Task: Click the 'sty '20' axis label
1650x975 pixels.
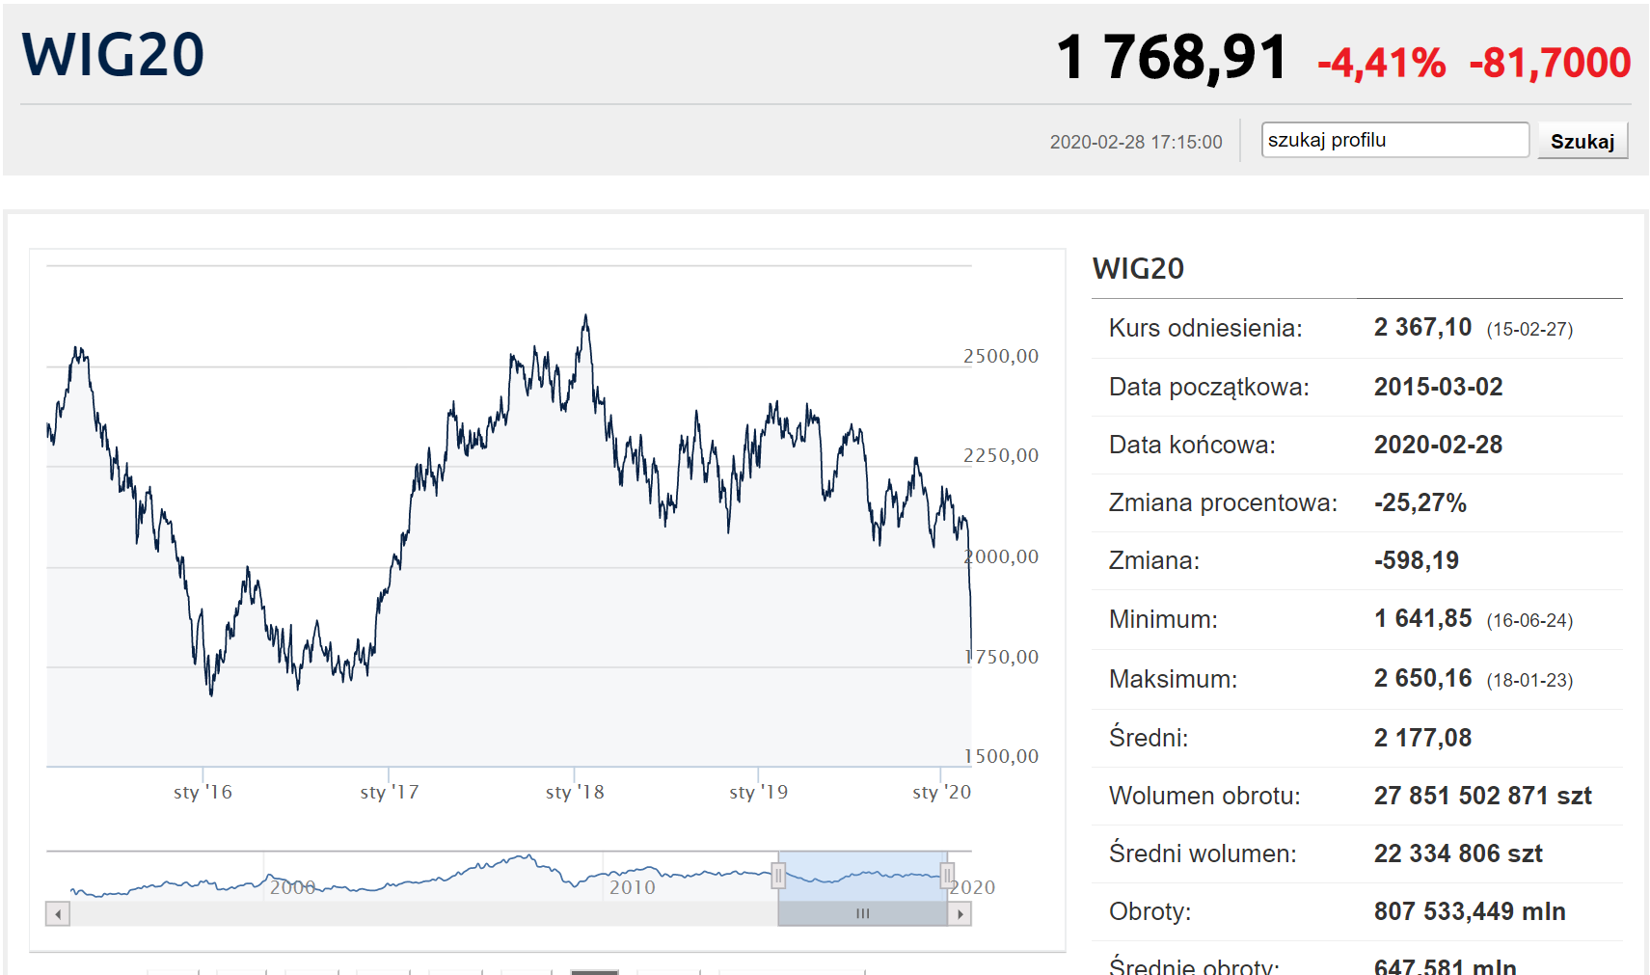Action: coord(941,792)
